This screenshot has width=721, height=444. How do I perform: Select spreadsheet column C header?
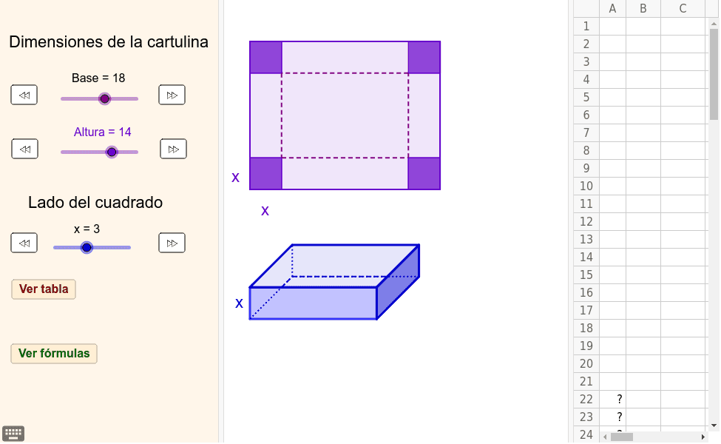coord(683,8)
